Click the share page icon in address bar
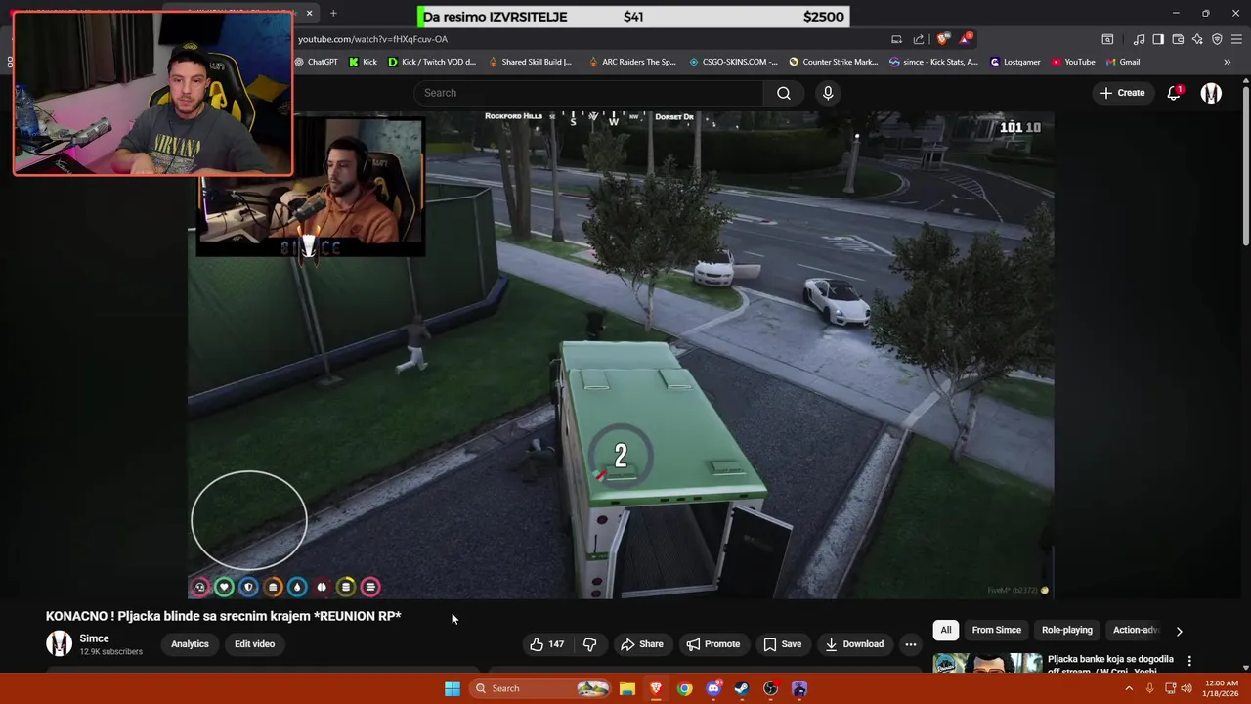The width and height of the screenshot is (1251, 704). pos(919,39)
